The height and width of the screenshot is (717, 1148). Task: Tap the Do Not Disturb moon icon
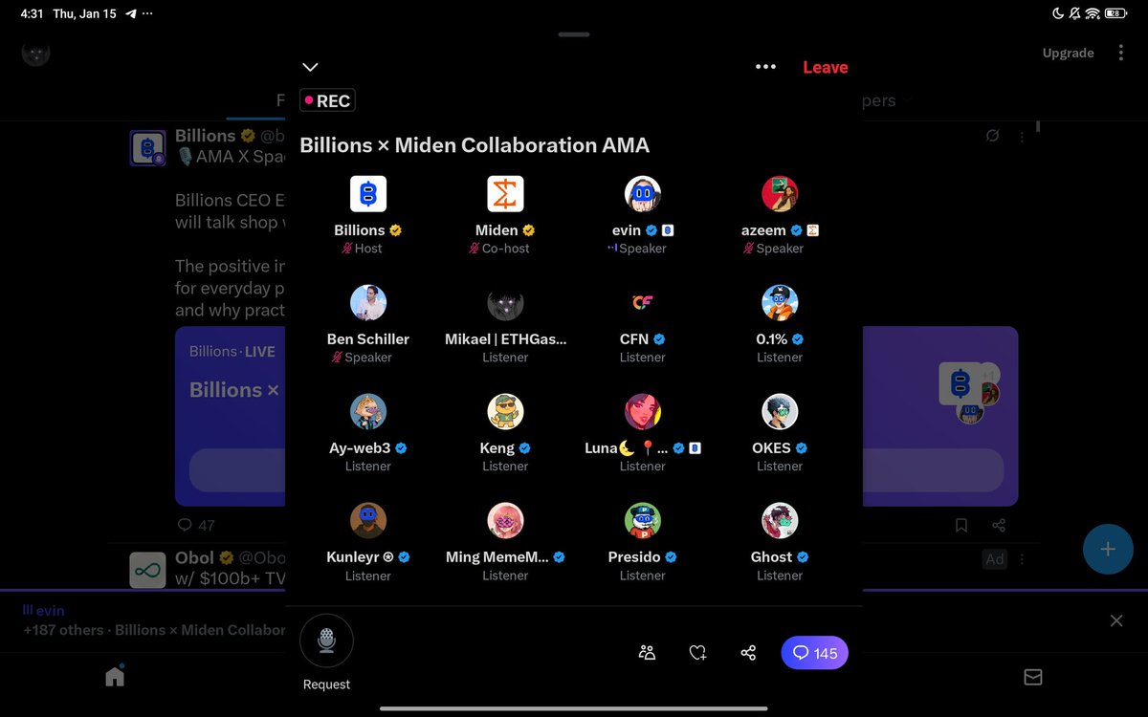1057,13
